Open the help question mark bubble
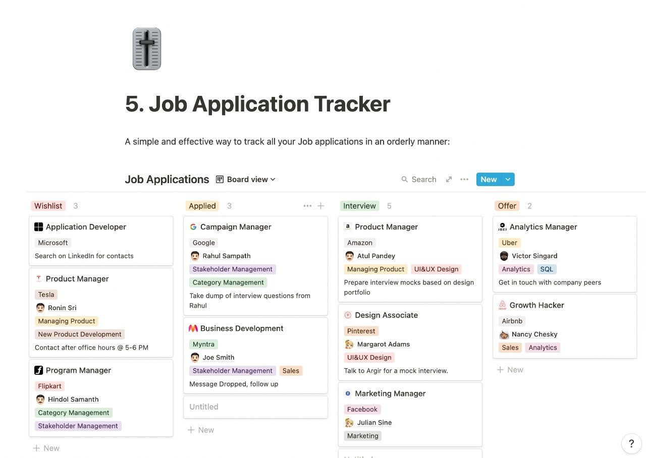Image resolution: width=646 pixels, height=458 pixels. click(631, 444)
